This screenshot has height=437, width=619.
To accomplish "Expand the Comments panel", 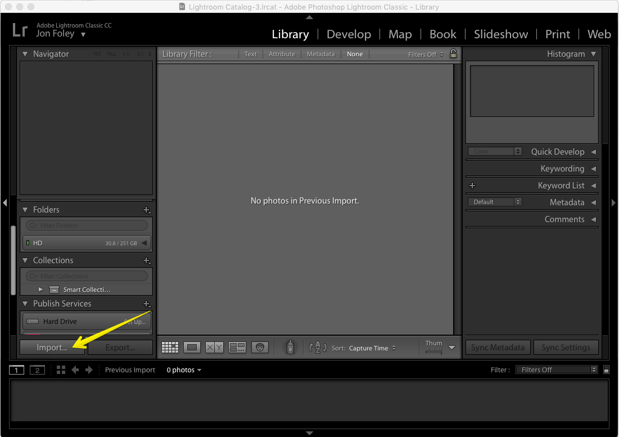I will pos(593,219).
